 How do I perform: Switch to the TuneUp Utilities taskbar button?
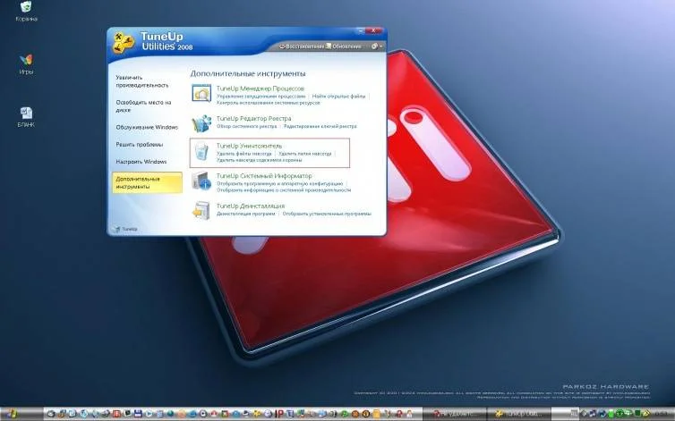(517, 415)
